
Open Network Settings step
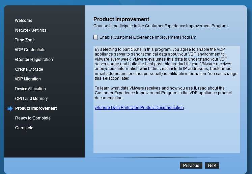click(31, 30)
